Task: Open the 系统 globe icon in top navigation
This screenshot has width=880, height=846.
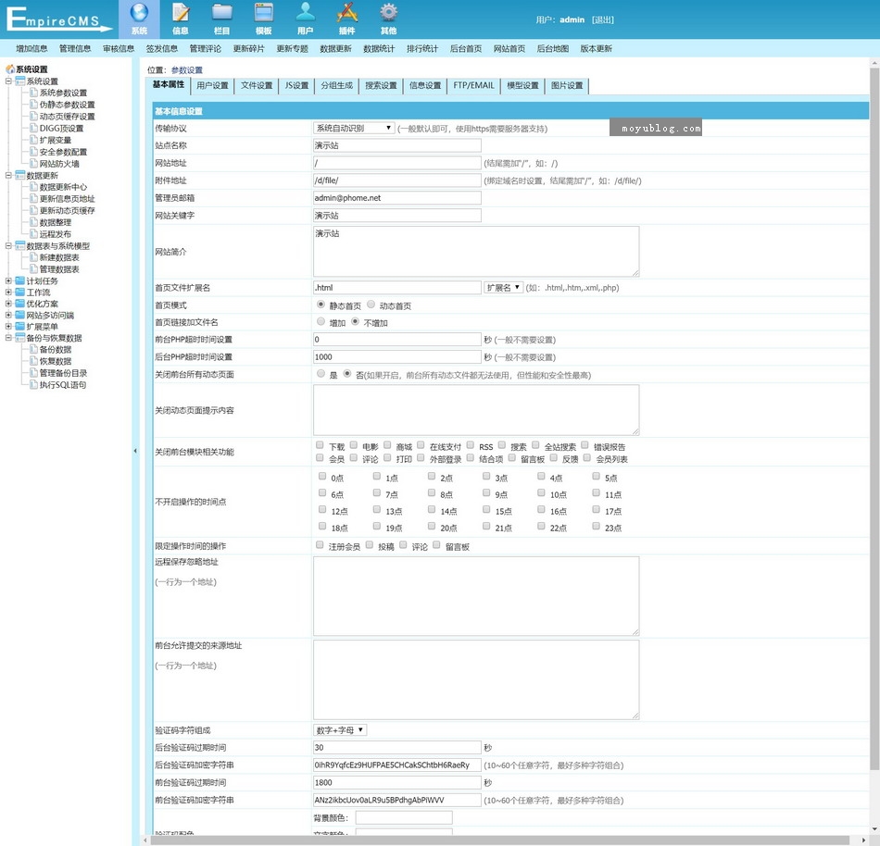Action: click(139, 12)
